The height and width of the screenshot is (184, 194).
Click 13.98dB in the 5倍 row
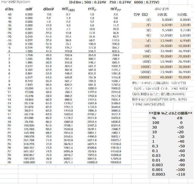[x=167, y=41]
